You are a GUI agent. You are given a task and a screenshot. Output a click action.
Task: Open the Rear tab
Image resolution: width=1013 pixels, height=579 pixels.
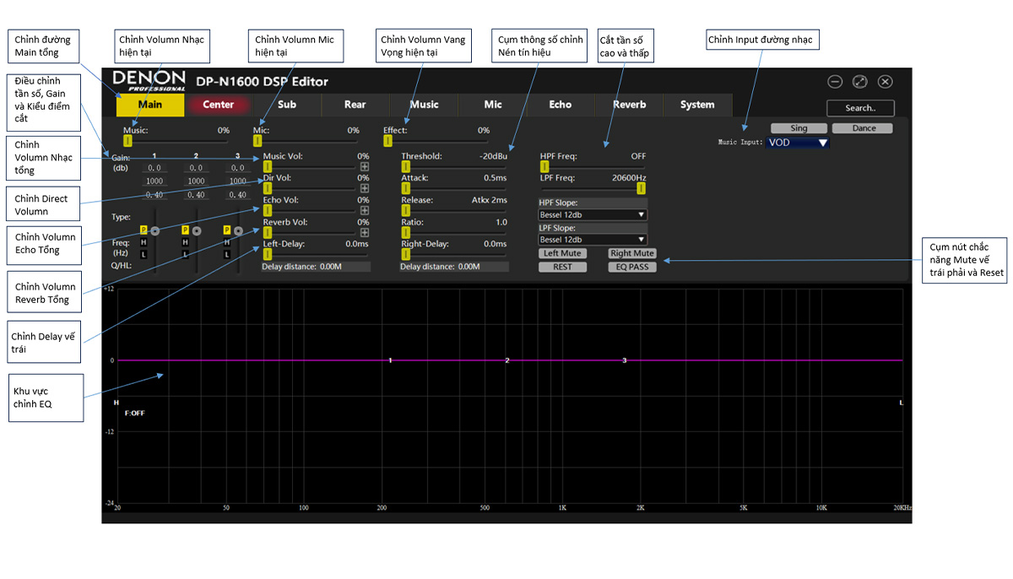355,105
